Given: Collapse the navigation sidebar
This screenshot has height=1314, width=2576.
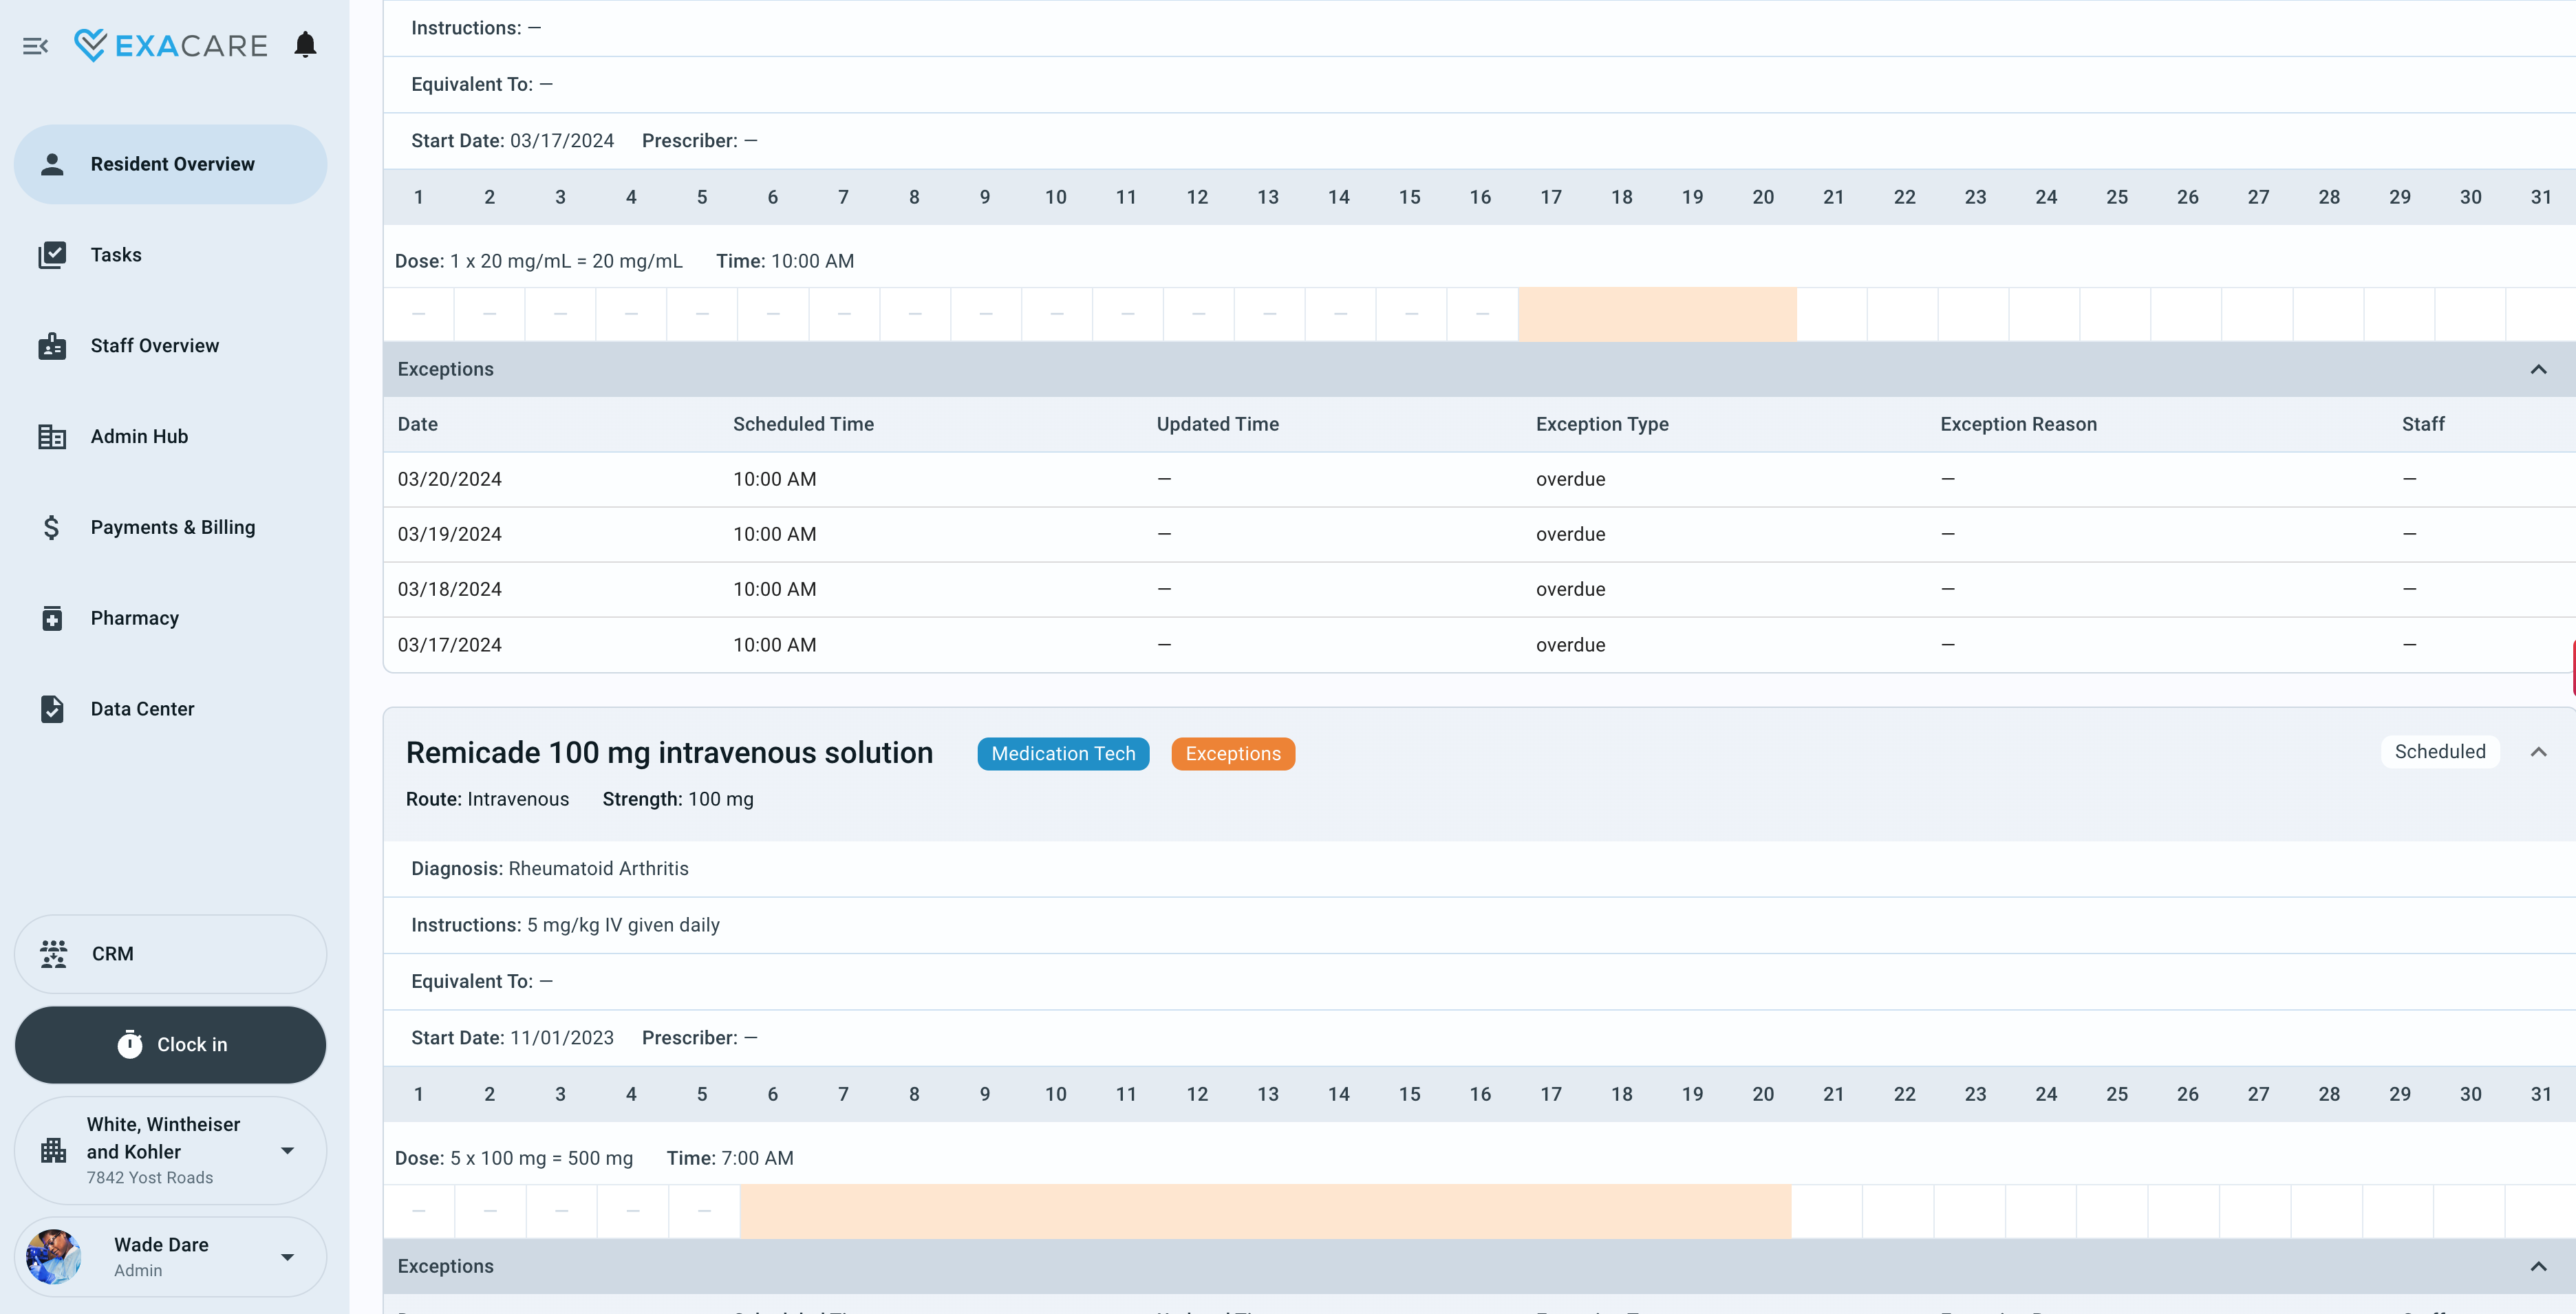Looking at the screenshot, I should (36, 45).
